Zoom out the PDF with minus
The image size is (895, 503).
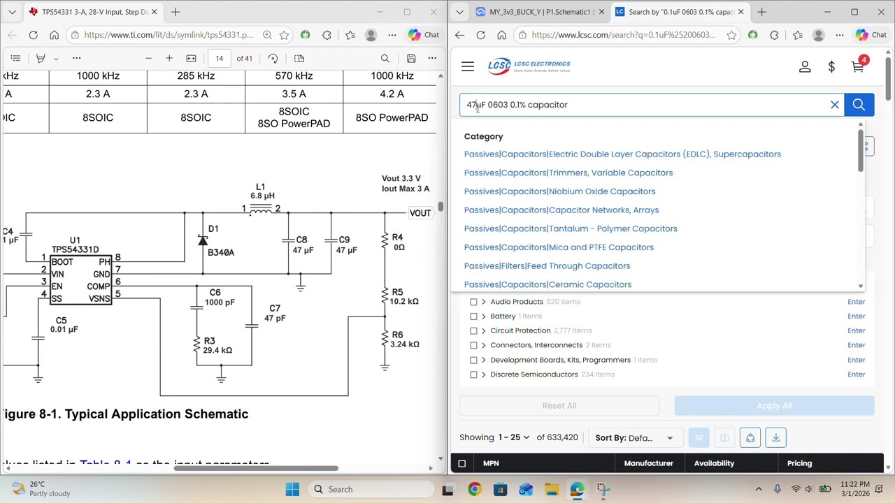[148, 58]
